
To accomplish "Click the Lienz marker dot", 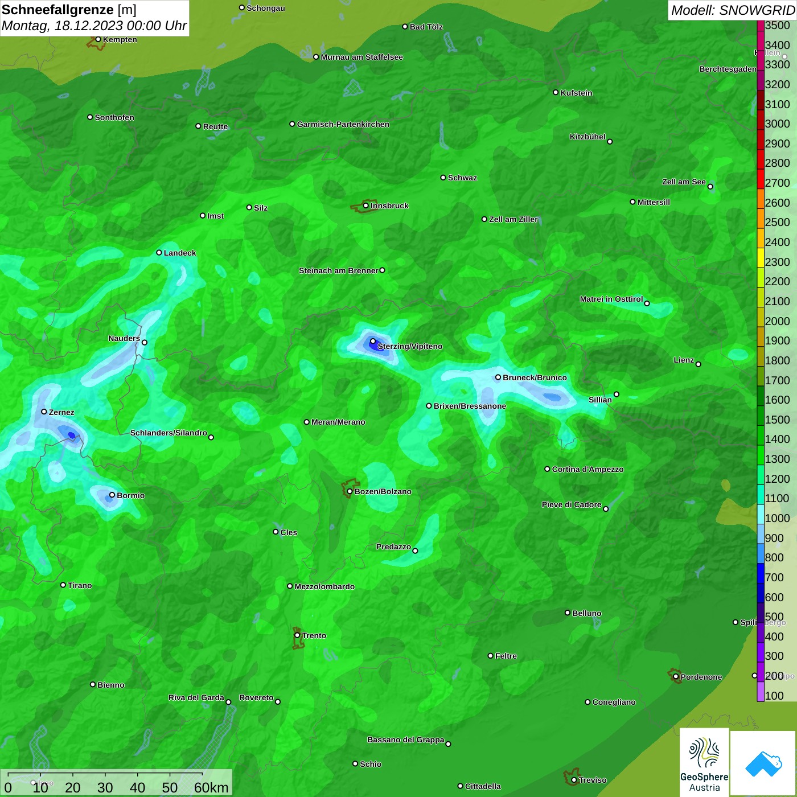I will click(699, 364).
